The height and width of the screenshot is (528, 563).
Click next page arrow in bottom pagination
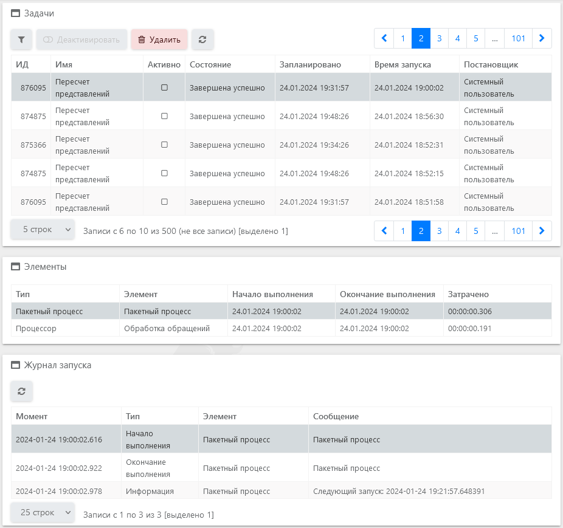[542, 231]
